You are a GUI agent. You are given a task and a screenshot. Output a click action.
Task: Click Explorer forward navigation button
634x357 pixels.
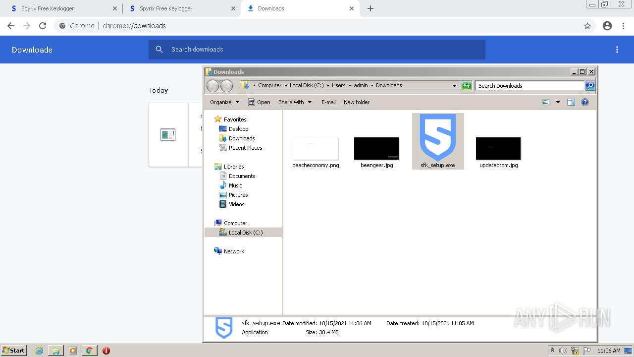pyautogui.click(x=226, y=86)
